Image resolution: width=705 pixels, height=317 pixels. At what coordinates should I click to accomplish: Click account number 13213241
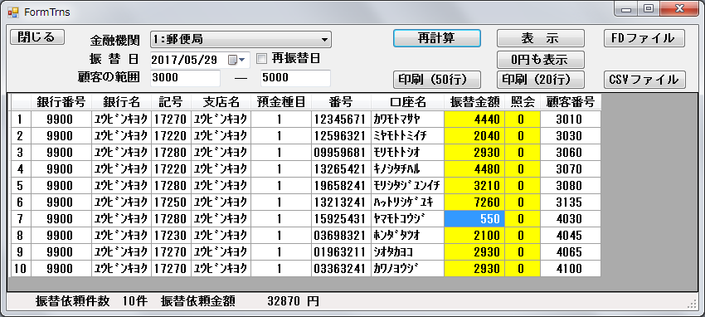[341, 202]
